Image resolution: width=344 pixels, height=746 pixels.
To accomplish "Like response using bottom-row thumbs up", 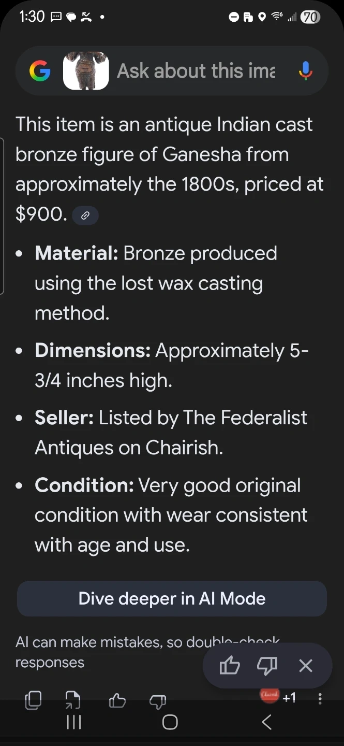I will click(117, 701).
